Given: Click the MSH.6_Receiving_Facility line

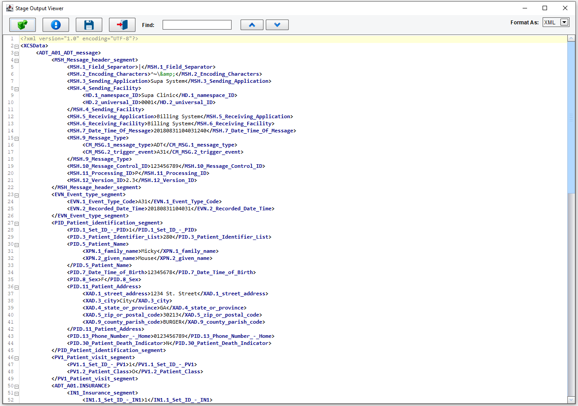Looking at the screenshot, I should click(x=171, y=124).
